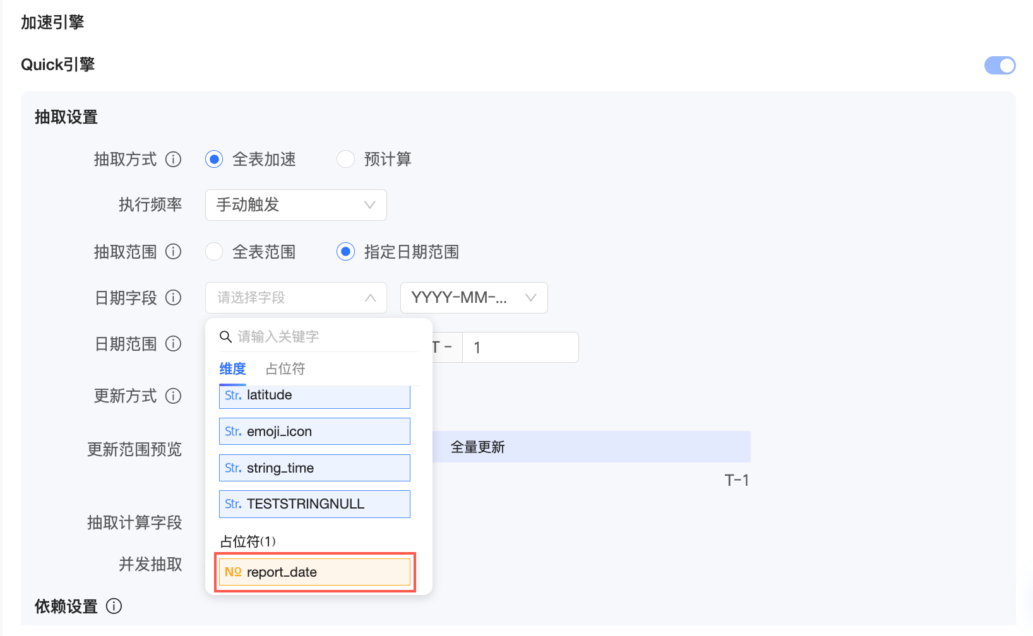The height and width of the screenshot is (636, 1033).
Task: Click the 占位符(1) group heading
Action: click(x=248, y=541)
